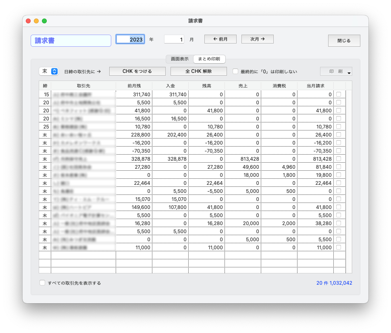Click the 取引先 column header
391x333 pixels.
coord(83,86)
